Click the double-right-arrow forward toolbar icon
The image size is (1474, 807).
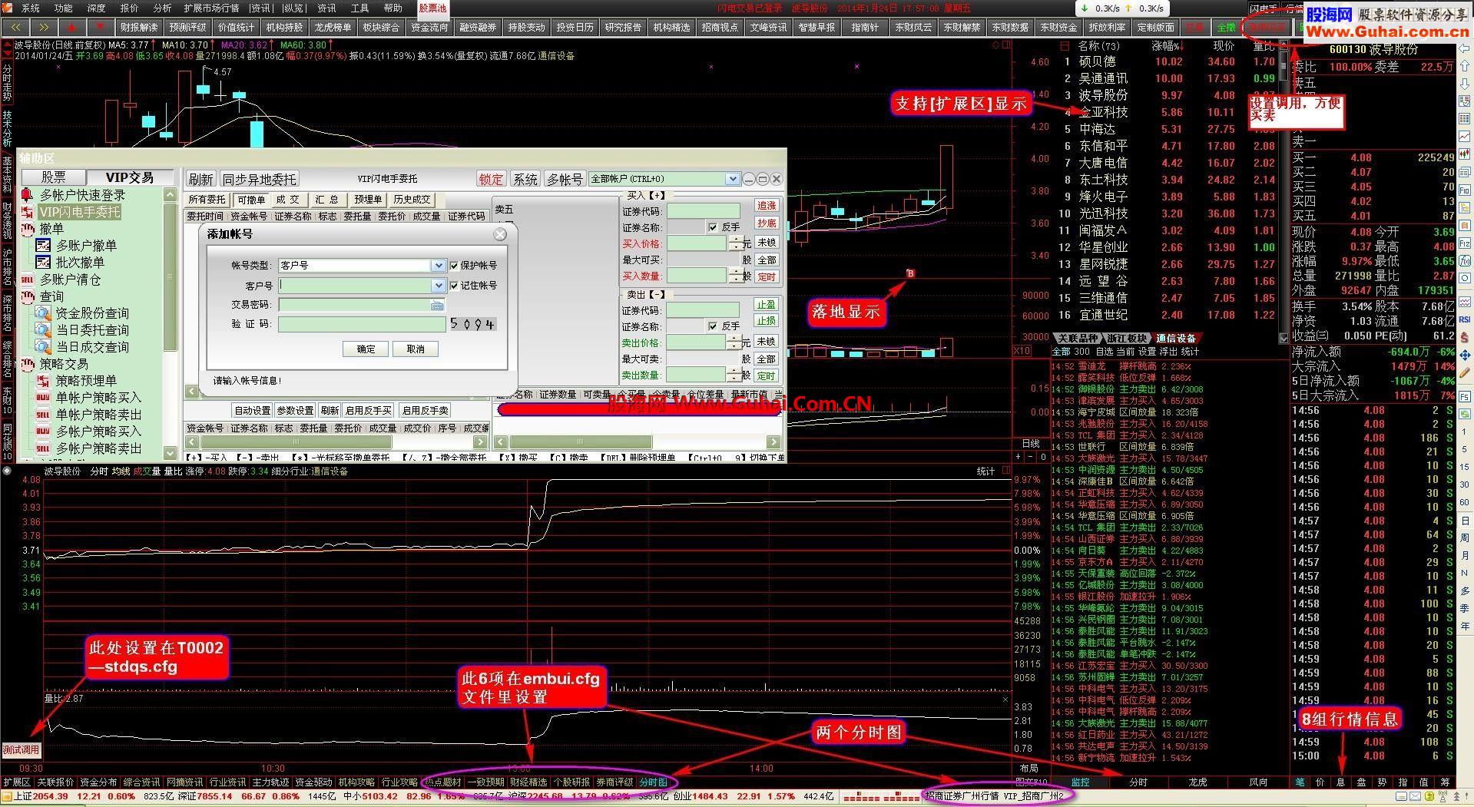click(42, 27)
